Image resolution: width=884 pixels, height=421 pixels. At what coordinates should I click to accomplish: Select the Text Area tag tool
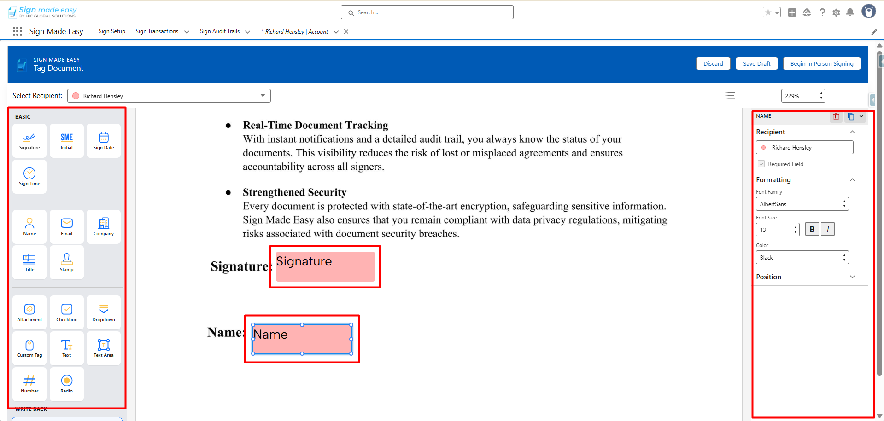(104, 348)
